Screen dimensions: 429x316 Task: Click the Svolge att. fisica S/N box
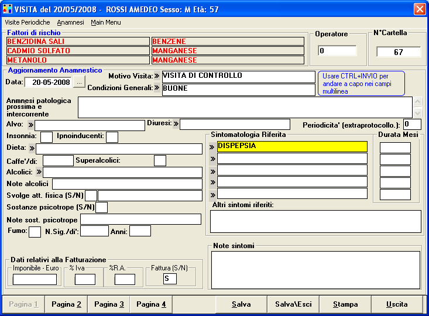[91, 196]
